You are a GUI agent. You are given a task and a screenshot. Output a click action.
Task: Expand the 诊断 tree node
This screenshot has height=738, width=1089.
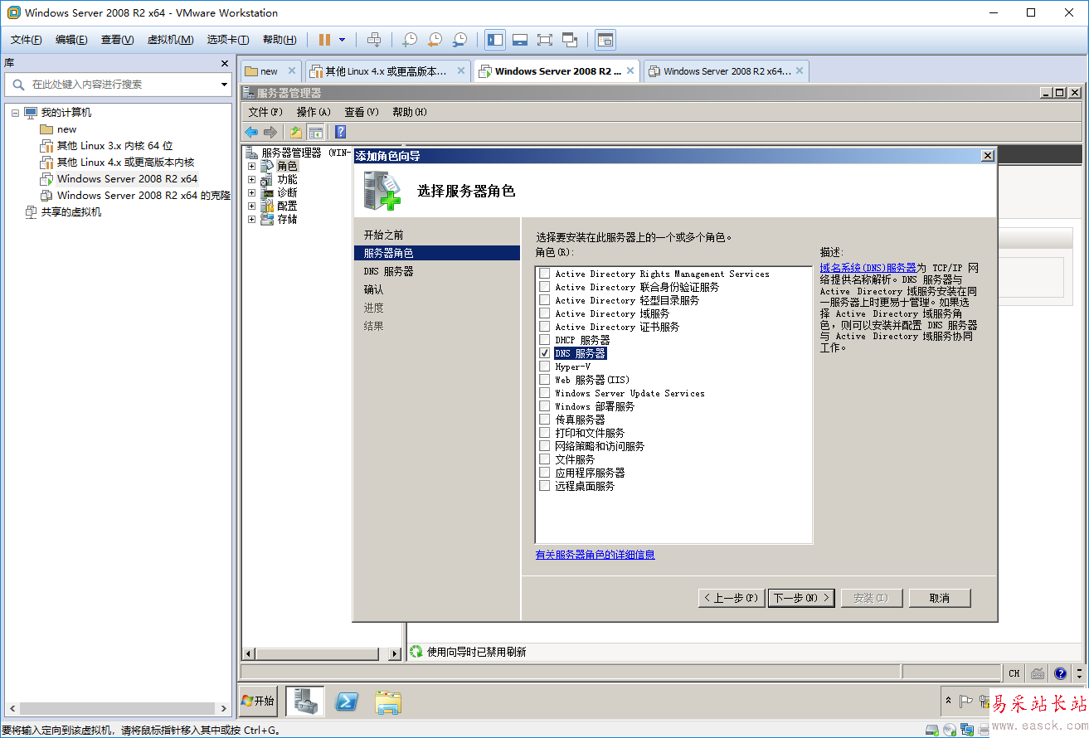(x=251, y=192)
